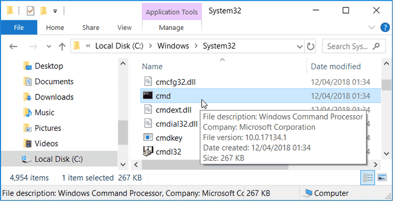Click the cmdext.dll file icon
Viewport: 393px width, 201px height.
point(148,109)
